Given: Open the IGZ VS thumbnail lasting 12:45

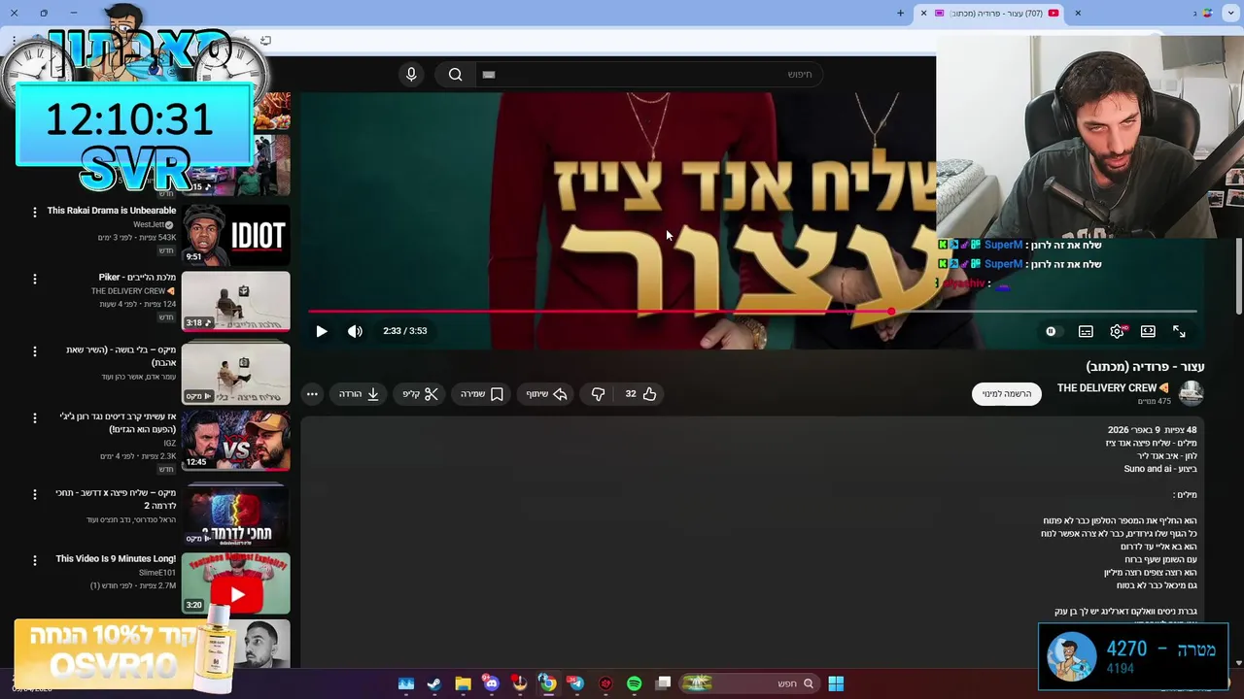Looking at the screenshot, I should tap(236, 440).
